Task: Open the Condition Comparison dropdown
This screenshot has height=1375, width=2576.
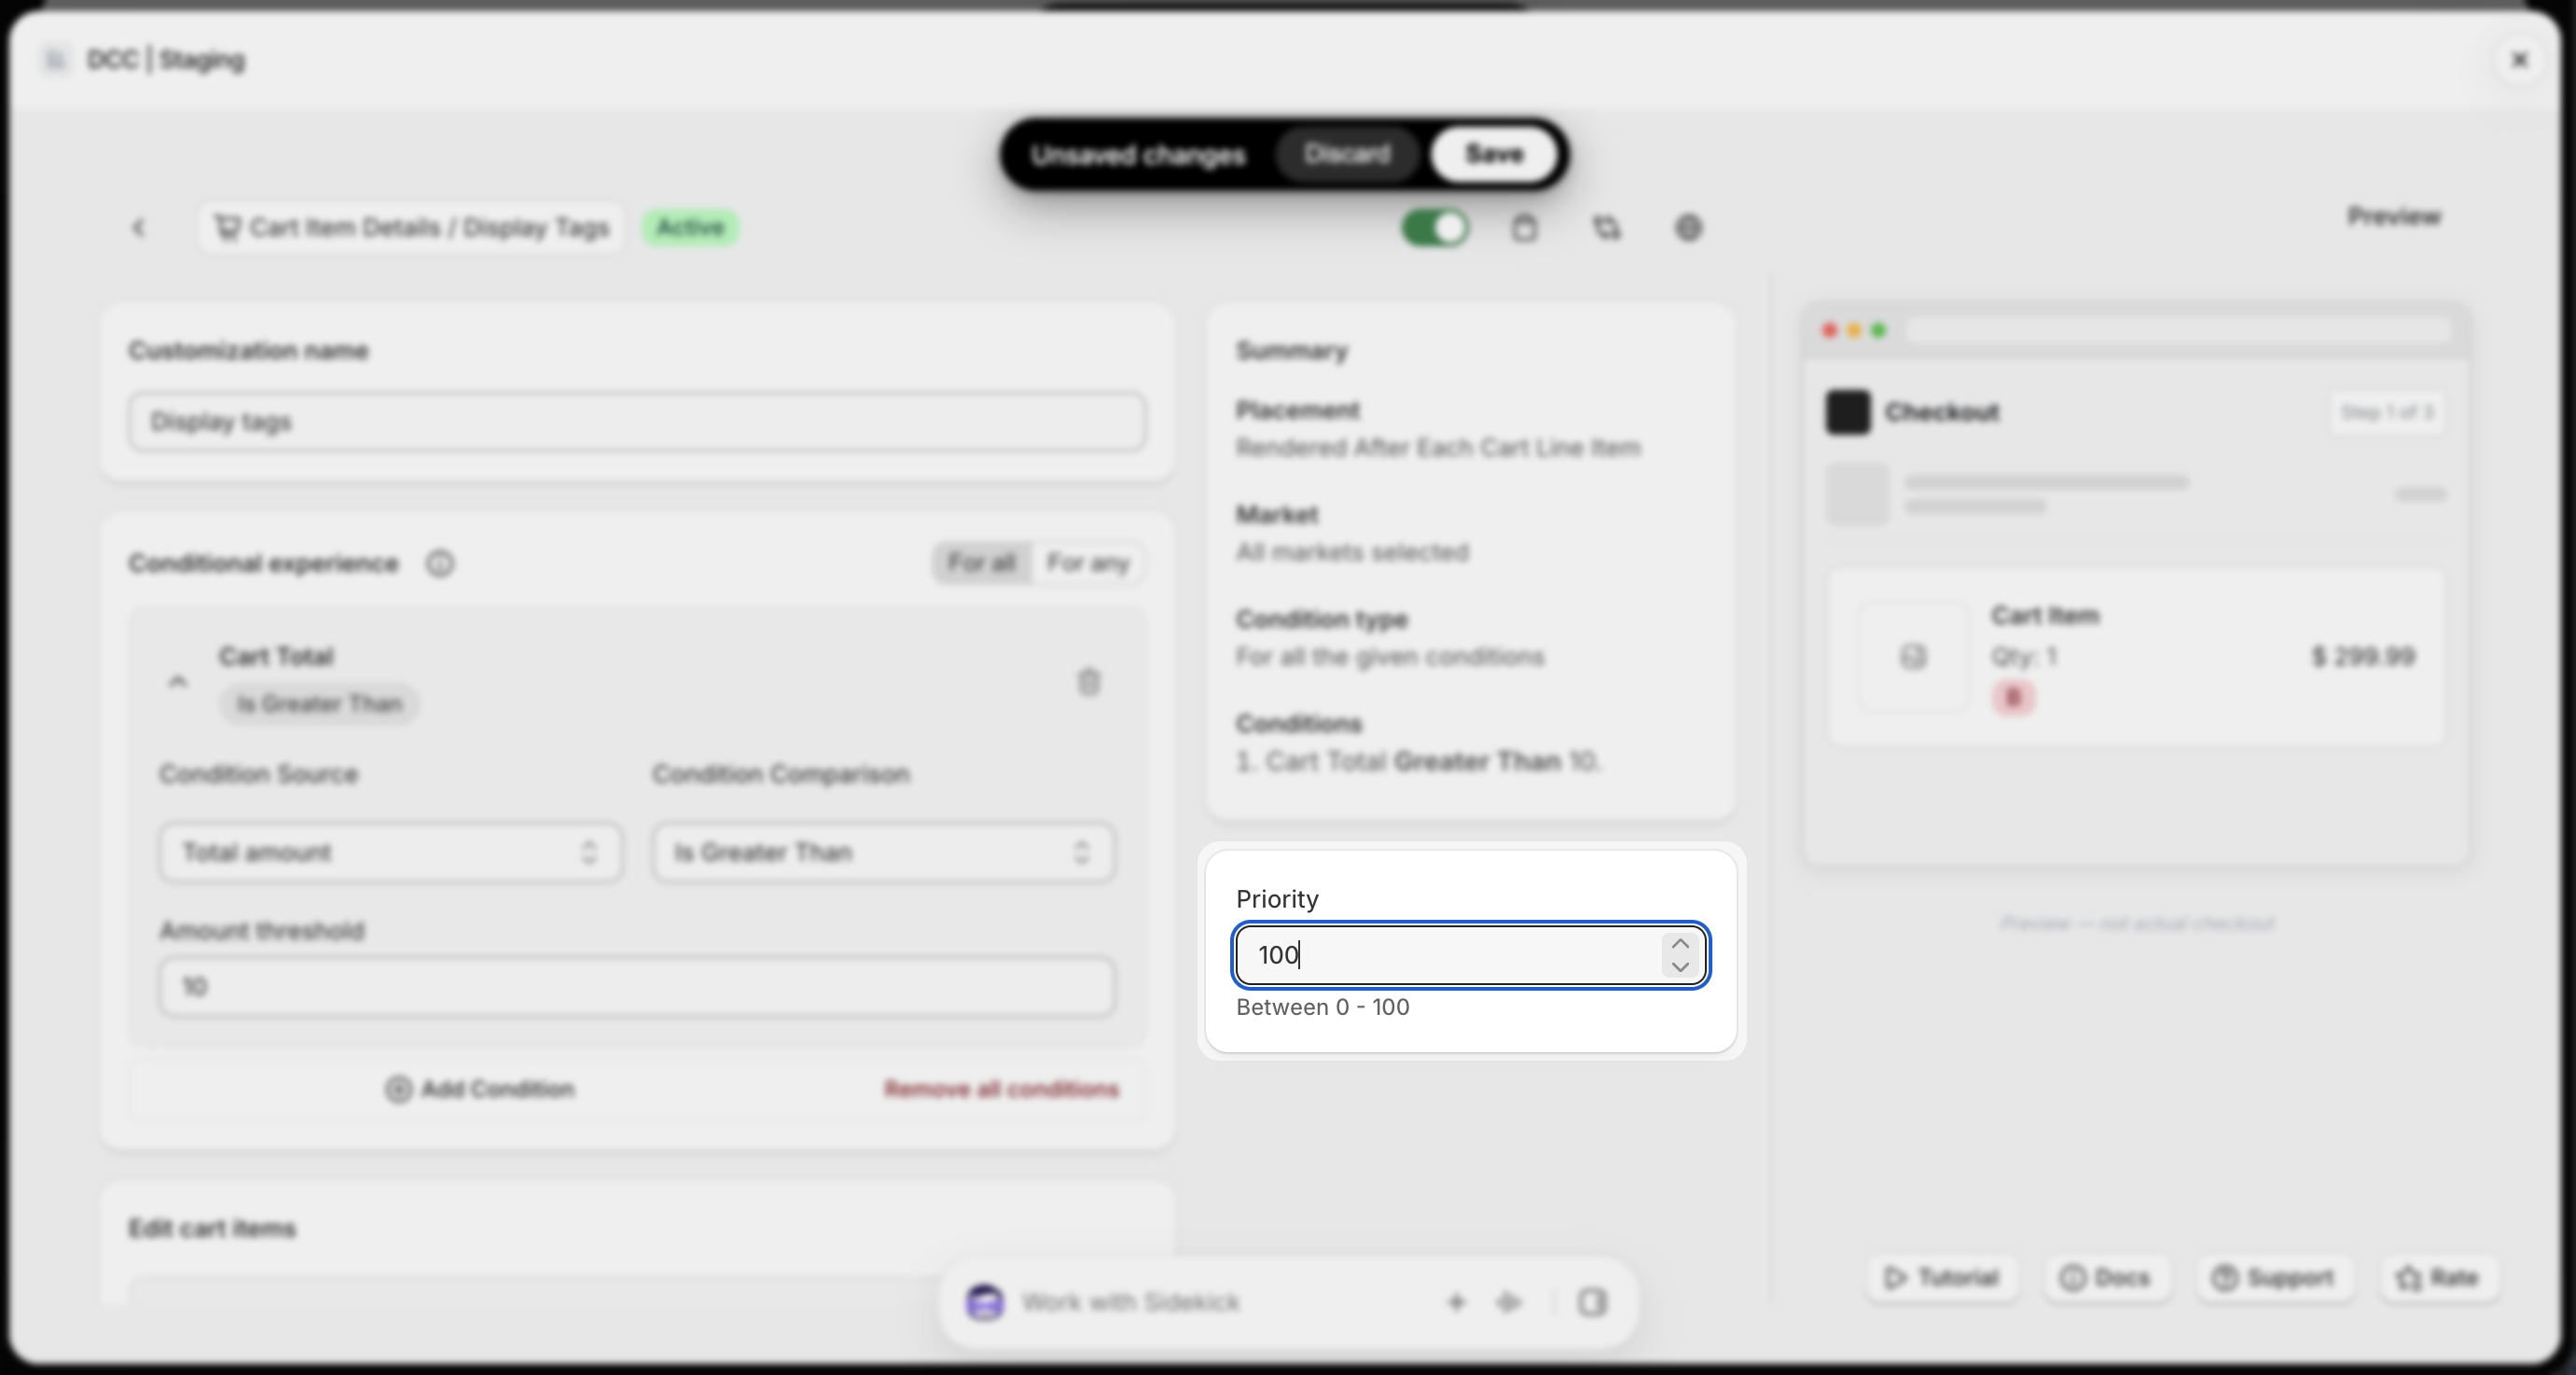Action: [883, 852]
